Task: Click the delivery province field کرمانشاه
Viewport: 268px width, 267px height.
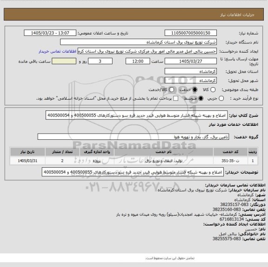Action: (x=191, y=71)
